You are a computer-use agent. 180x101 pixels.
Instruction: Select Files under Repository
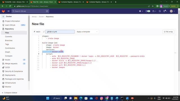(14, 33)
